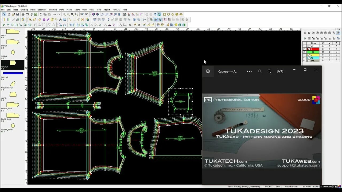Cut with the scissors toolbar icon

click(x=41, y=14)
